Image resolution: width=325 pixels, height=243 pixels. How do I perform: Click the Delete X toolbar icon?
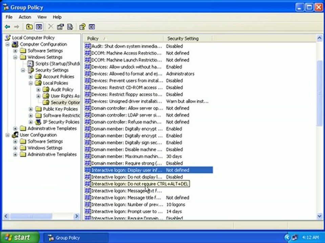[x=50, y=27]
